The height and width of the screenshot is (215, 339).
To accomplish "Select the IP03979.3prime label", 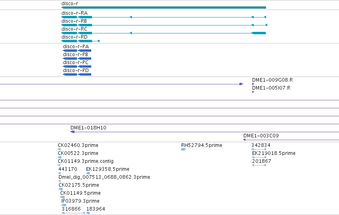I will 80,201.
